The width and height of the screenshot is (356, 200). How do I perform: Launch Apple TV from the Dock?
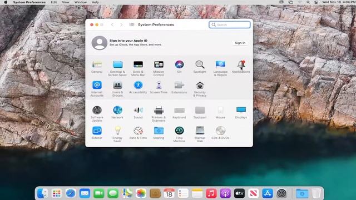click(240, 193)
